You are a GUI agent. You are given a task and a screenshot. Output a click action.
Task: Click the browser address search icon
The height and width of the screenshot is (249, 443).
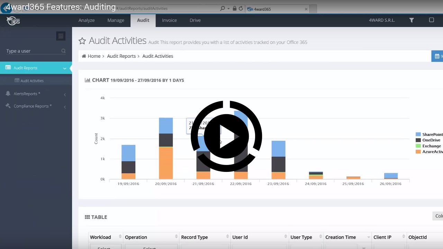[223, 8]
